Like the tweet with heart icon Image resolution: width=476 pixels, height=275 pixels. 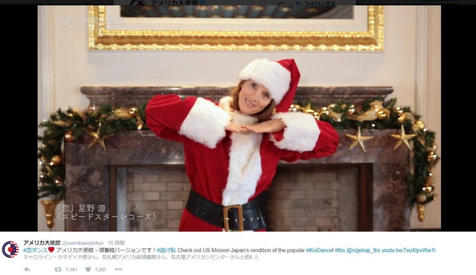pos(88,269)
